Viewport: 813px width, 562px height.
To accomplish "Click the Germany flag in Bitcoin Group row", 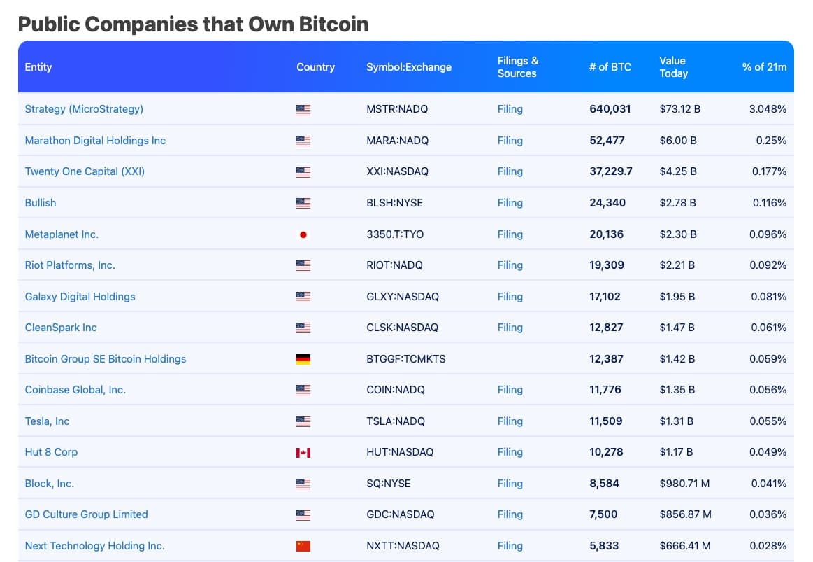I will point(303,359).
